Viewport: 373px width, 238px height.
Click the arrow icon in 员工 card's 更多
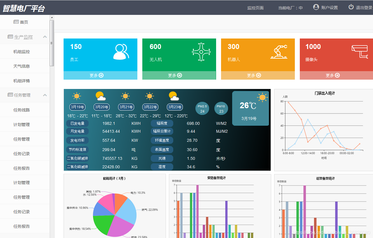pyautogui.click(x=101, y=75)
